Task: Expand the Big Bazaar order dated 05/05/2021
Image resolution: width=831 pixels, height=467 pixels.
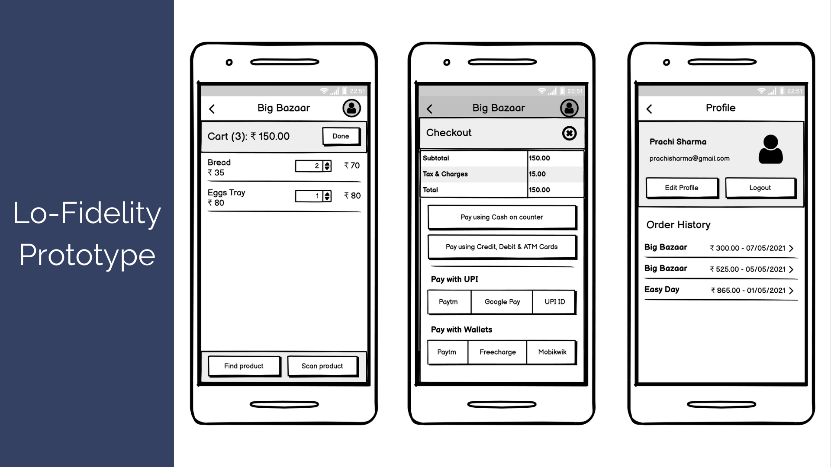Action: (794, 269)
